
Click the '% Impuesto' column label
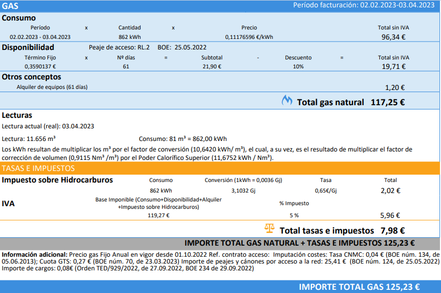pos(294,204)
